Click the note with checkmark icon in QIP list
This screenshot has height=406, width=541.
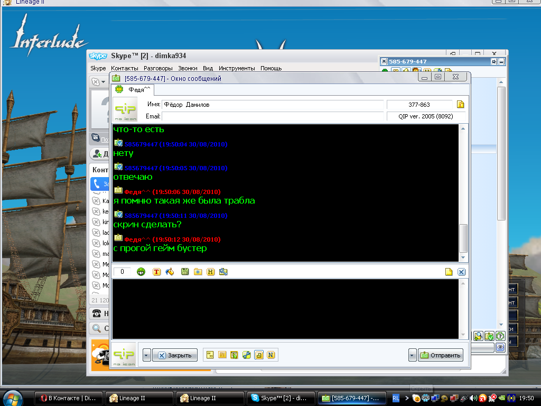[489, 336]
